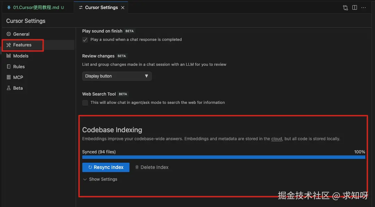Screen dimensions: 375x207
Task: Click the Review changes label
Action: pos(98,56)
